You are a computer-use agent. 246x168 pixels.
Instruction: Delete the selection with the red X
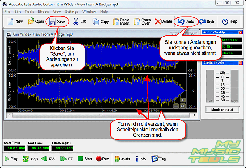(163, 21)
